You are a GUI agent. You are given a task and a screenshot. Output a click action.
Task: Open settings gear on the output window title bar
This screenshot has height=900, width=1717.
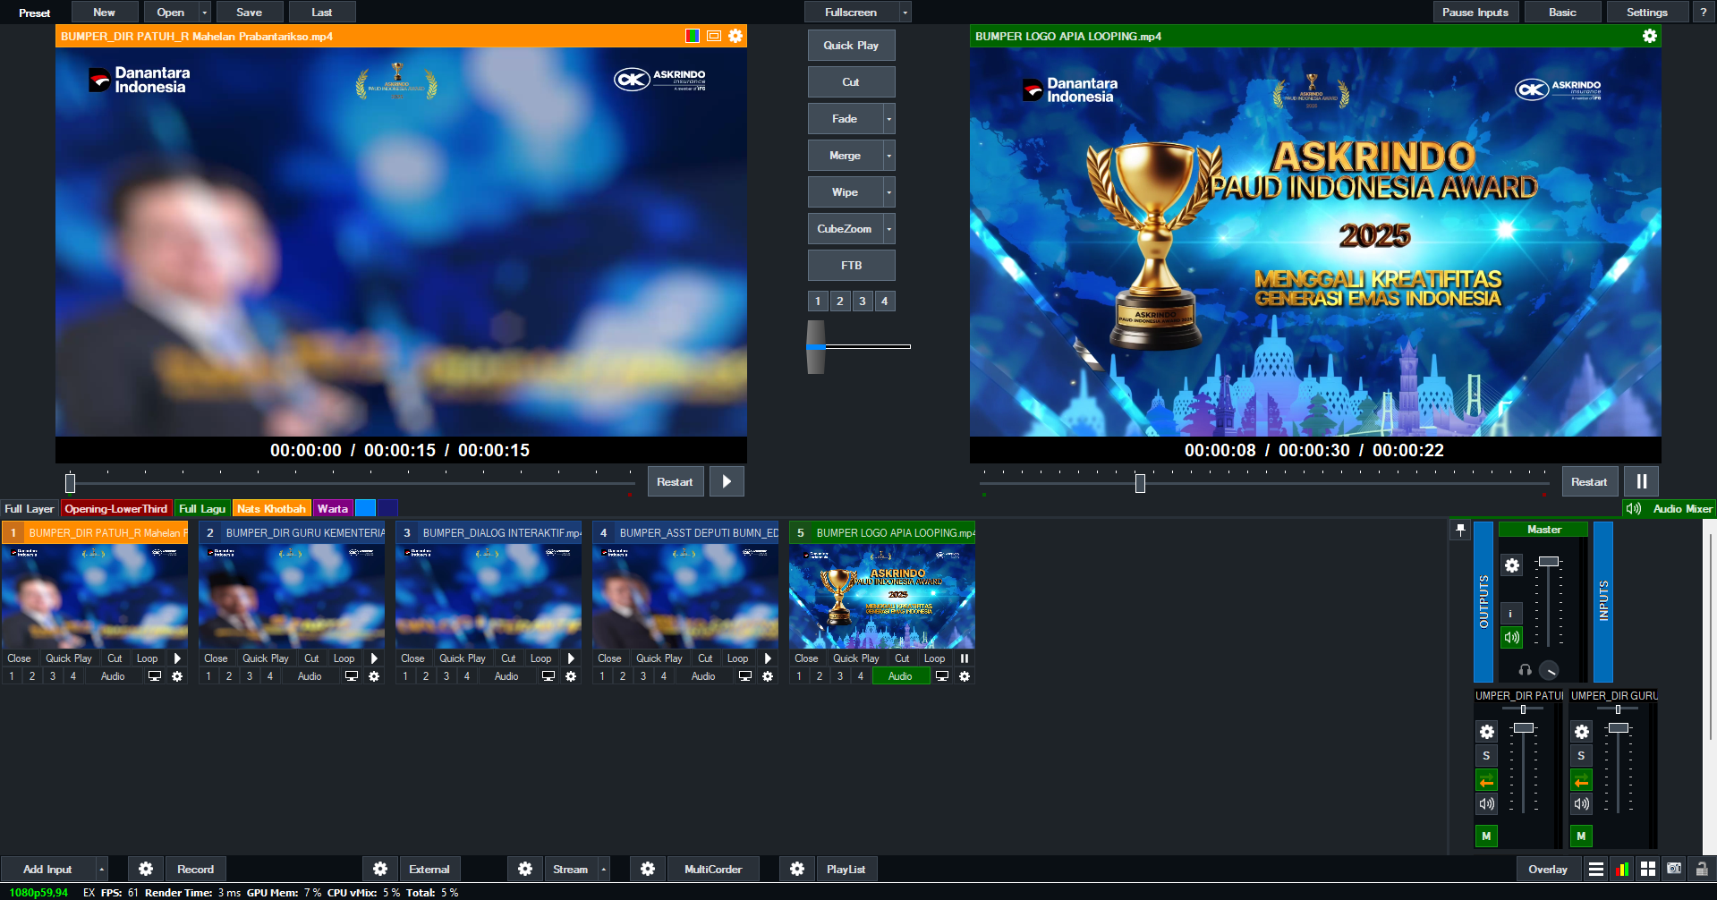[x=1650, y=36]
